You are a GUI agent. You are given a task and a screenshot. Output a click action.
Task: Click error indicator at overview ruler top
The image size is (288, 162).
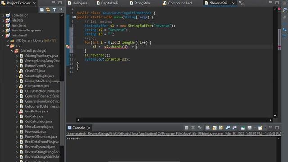tap(279, 9)
